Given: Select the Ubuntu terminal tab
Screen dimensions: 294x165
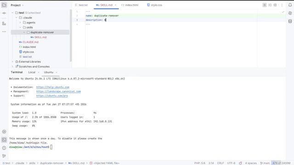Looking at the screenshot, I should pyautogui.click(x=49, y=72).
